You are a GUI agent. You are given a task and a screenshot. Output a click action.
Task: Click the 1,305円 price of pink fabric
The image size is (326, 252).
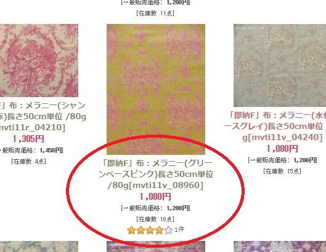29,139
